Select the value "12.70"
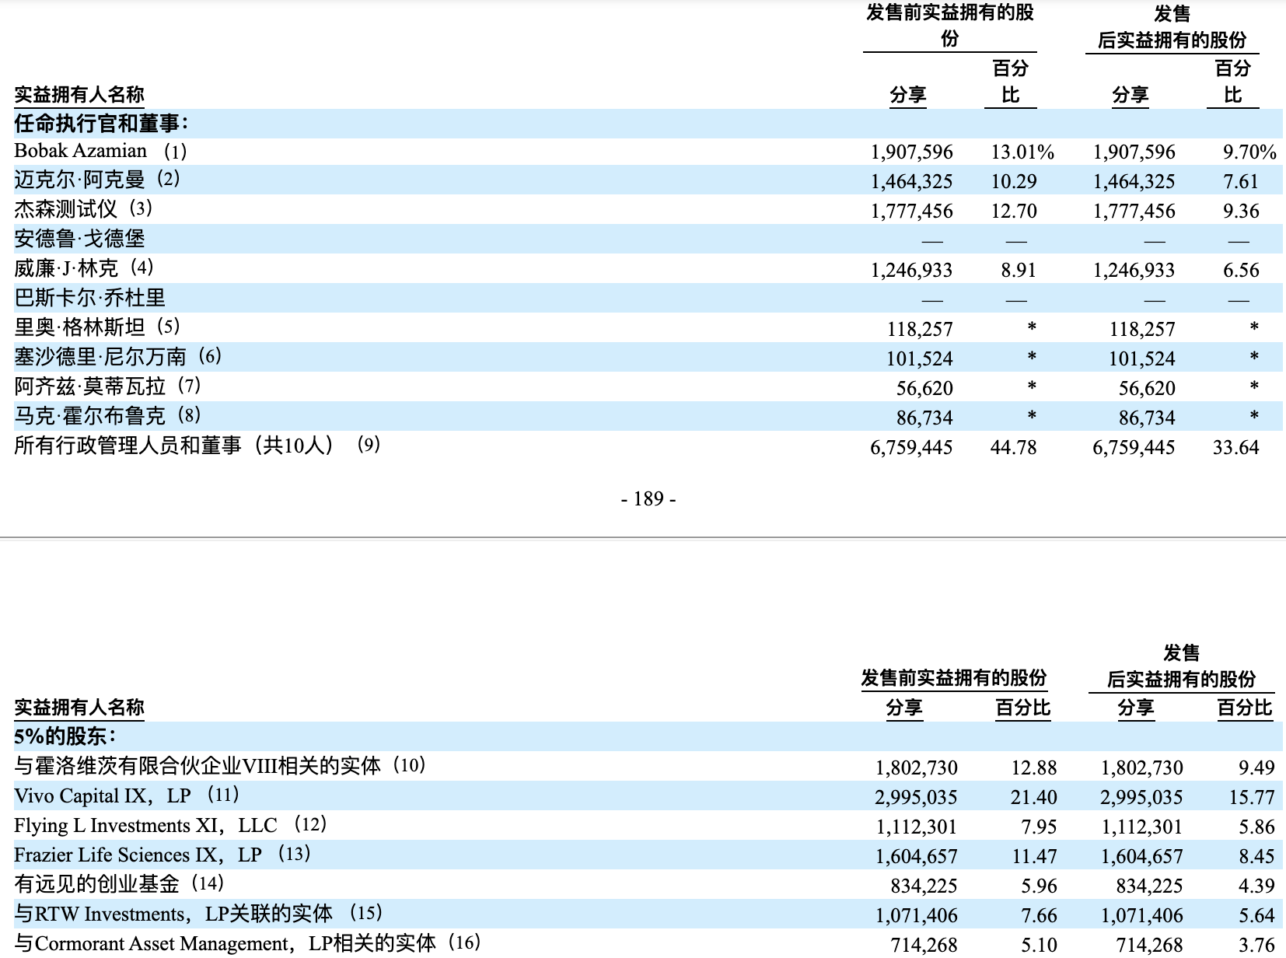Viewport: 1286px width, 958px height. (1014, 212)
